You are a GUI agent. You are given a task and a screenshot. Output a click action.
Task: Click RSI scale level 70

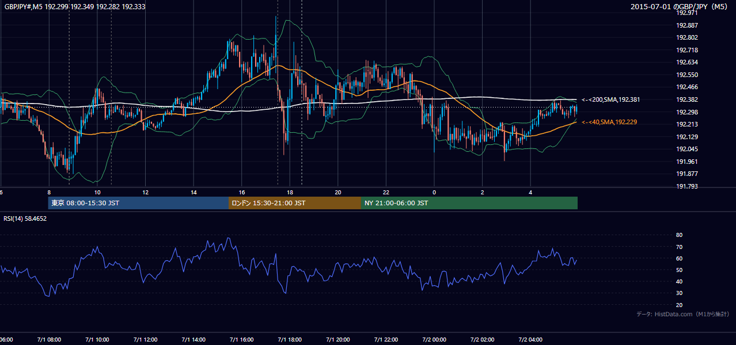pyautogui.click(x=679, y=247)
